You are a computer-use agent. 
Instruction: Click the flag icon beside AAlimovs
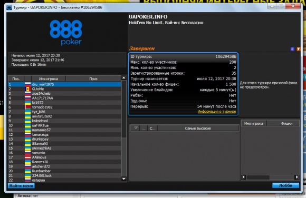pyautogui.click(x=28, y=157)
